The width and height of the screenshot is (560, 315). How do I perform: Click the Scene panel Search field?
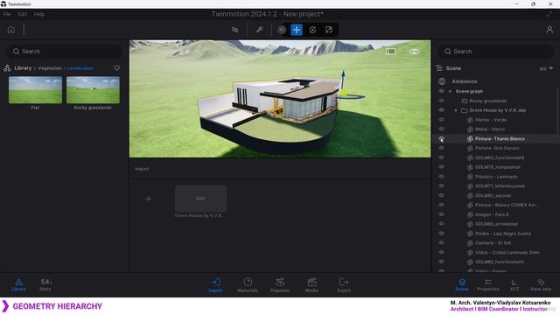(496, 52)
